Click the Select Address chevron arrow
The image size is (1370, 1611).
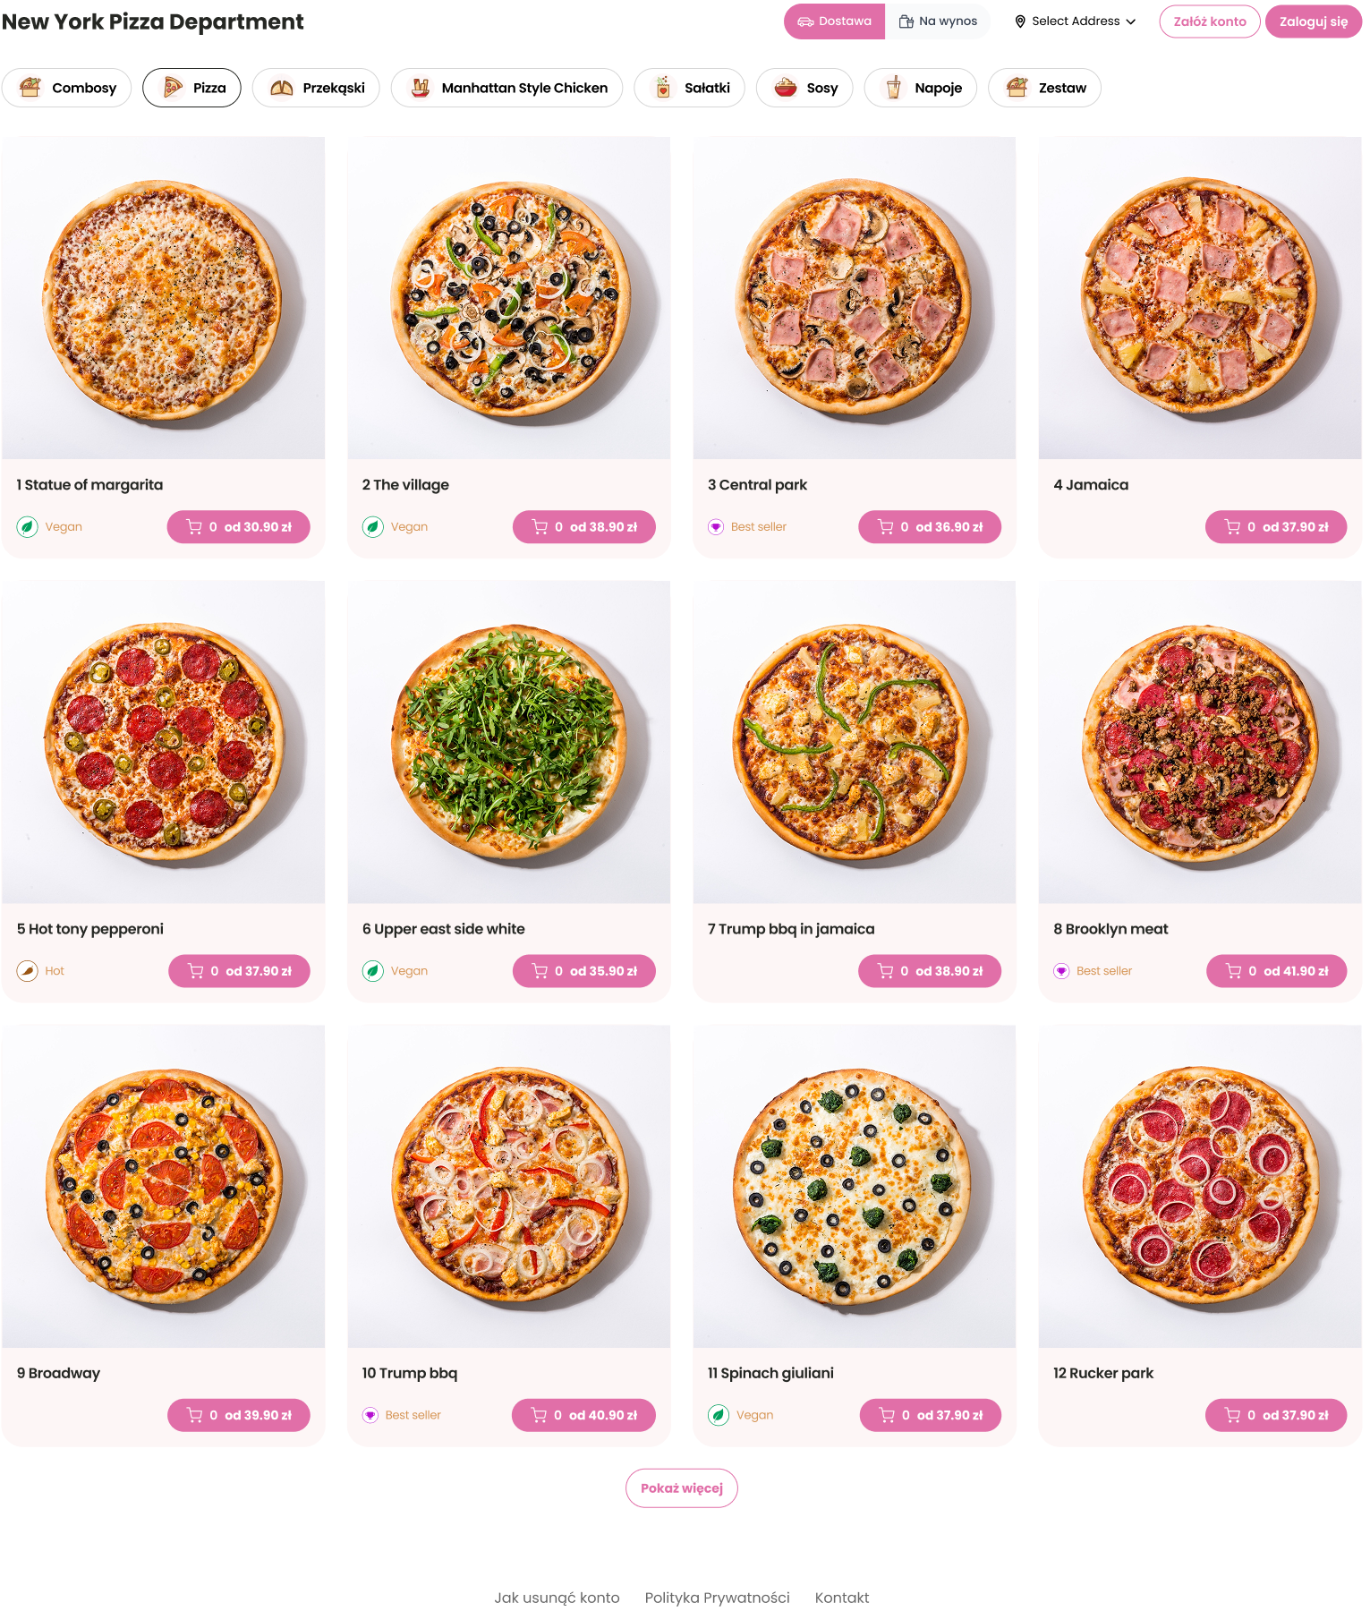(1131, 21)
